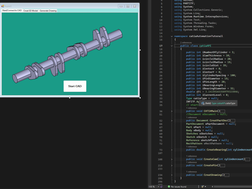
Task: Click the code cleanup broom icon
Action: 203,186
